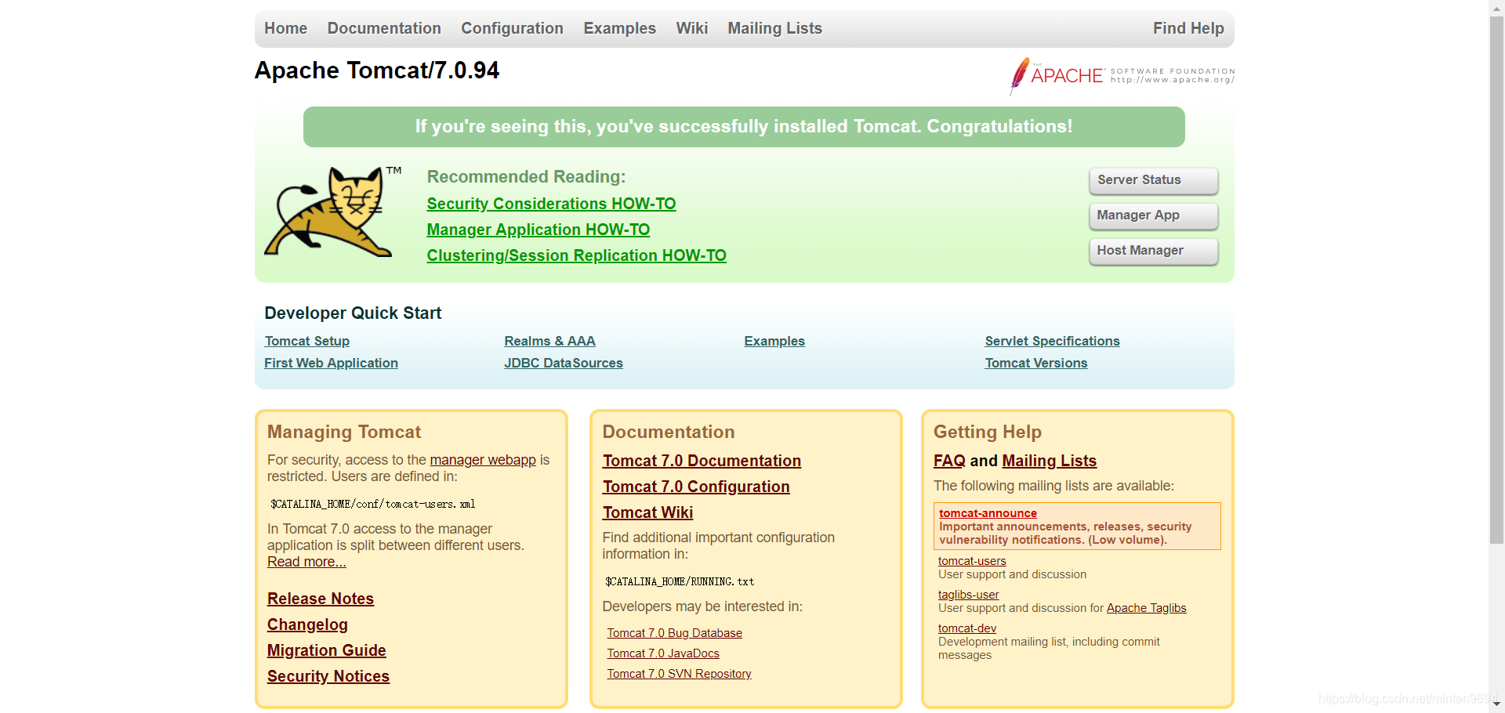
Task: View the Changelog link
Action: [x=307, y=624]
